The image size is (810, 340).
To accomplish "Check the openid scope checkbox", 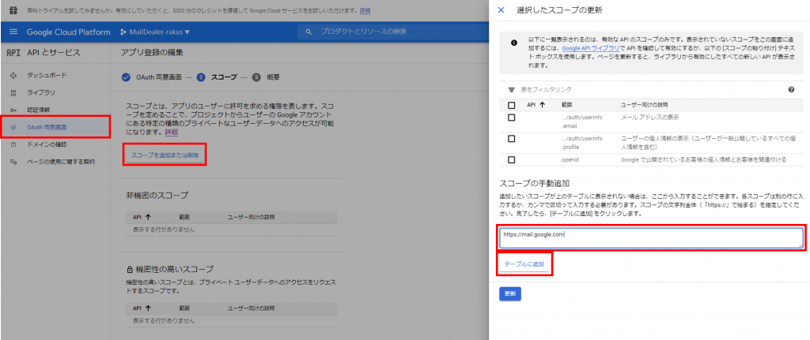I will [512, 159].
